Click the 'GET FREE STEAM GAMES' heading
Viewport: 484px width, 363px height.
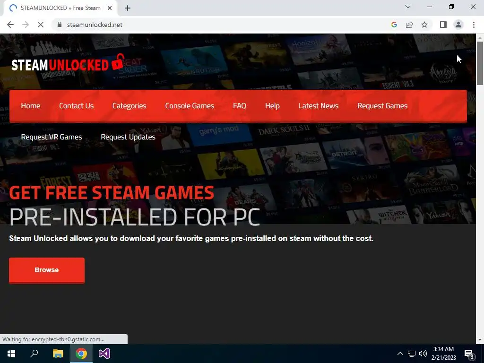click(112, 193)
